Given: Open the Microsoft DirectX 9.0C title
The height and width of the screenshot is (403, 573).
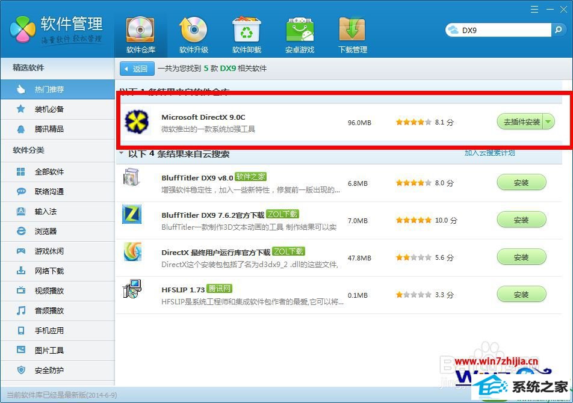Looking at the screenshot, I should (203, 117).
